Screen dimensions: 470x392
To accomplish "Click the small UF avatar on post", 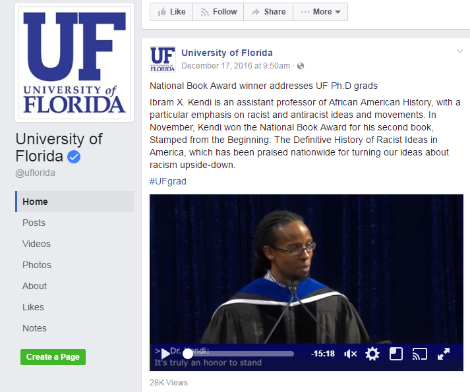I will pyautogui.click(x=163, y=59).
